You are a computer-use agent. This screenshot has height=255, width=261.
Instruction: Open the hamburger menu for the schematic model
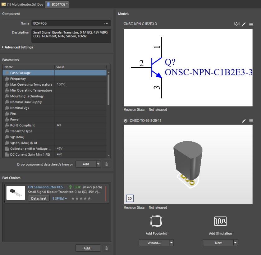tap(251, 24)
